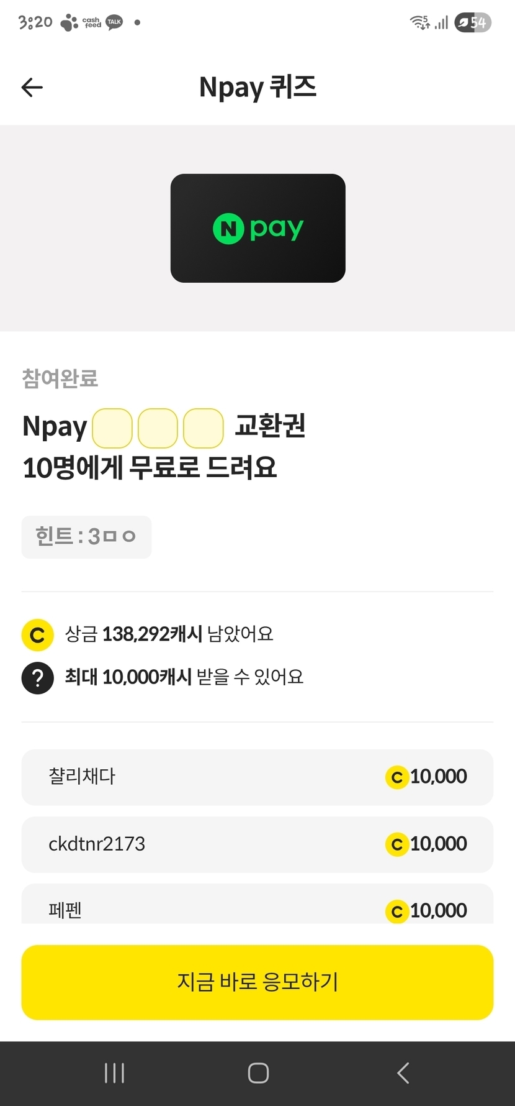Tap the back arrow in header

coord(32,88)
